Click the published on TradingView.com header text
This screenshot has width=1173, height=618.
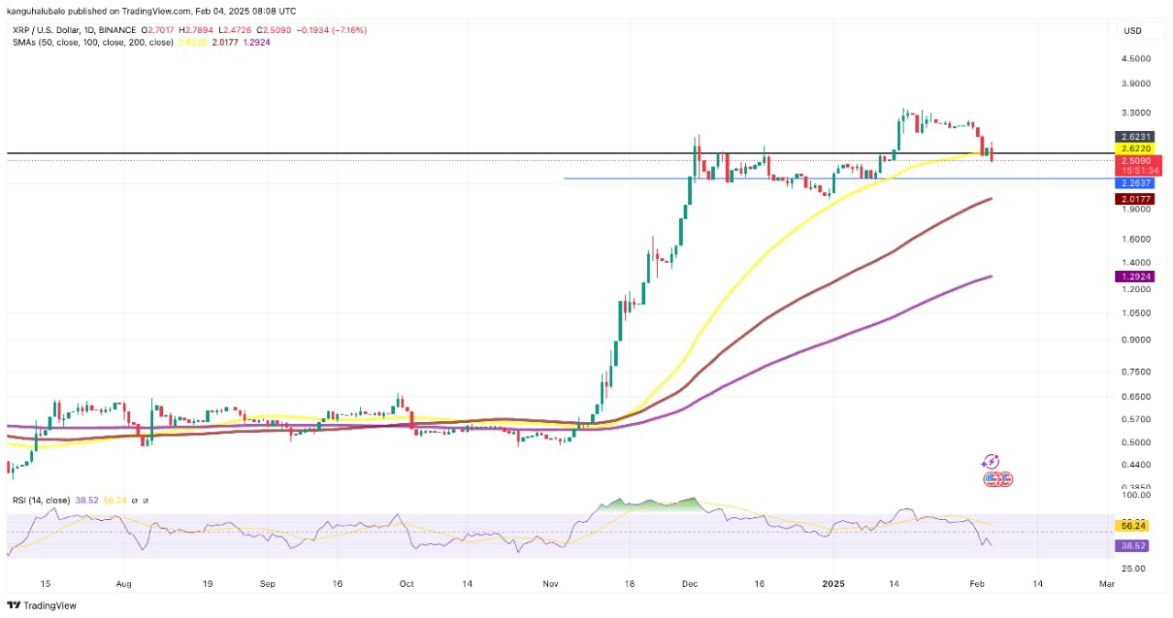(x=151, y=11)
